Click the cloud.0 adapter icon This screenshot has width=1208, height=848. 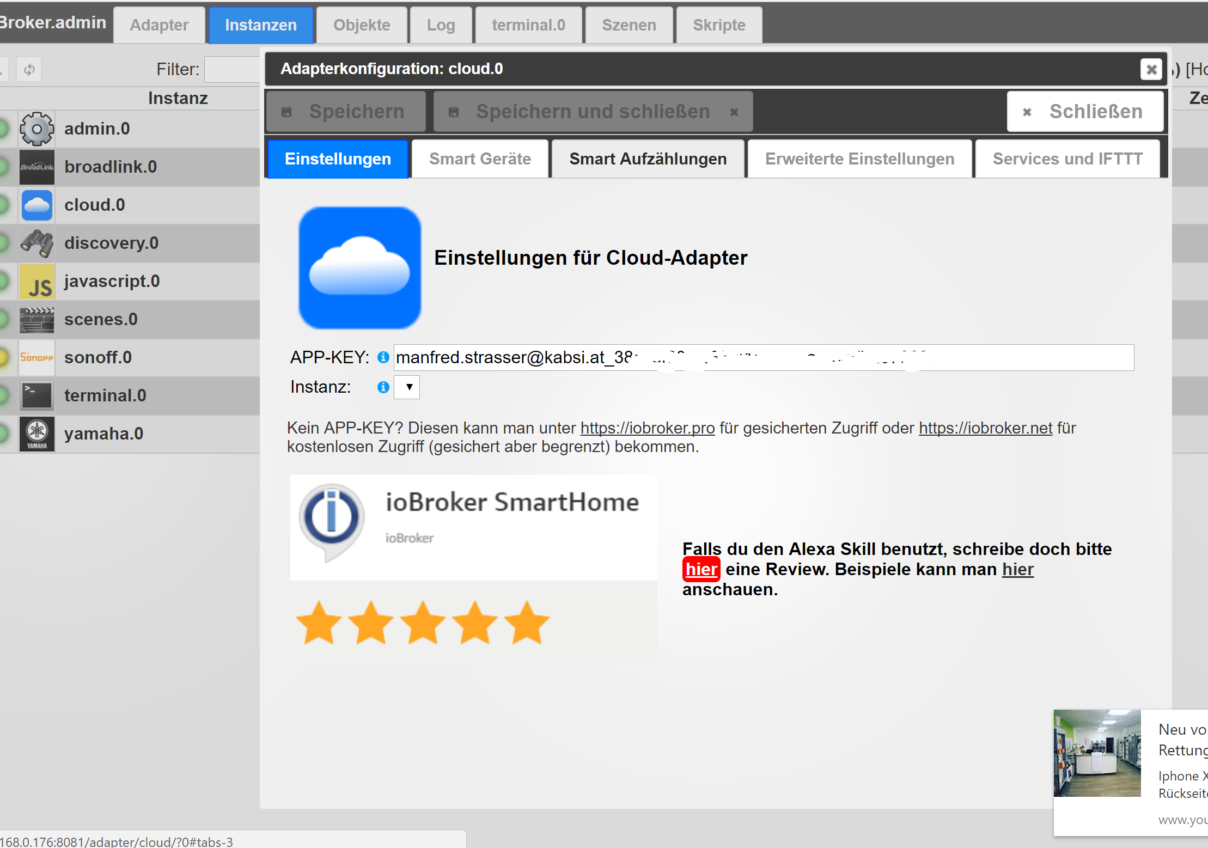36,205
